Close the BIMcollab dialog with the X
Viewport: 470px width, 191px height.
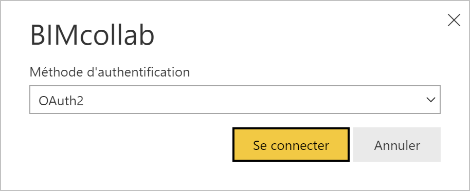tap(454, 21)
